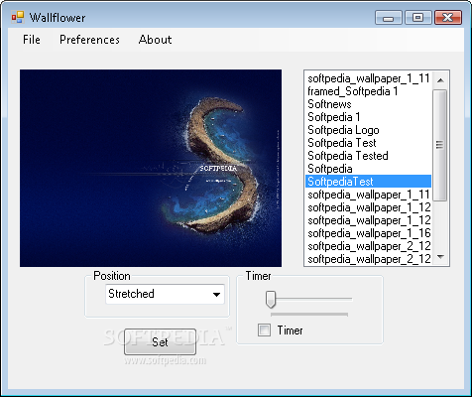Image resolution: width=472 pixels, height=397 pixels.
Task: Select Softnews in the wallpaper list
Action: pyautogui.click(x=368, y=104)
